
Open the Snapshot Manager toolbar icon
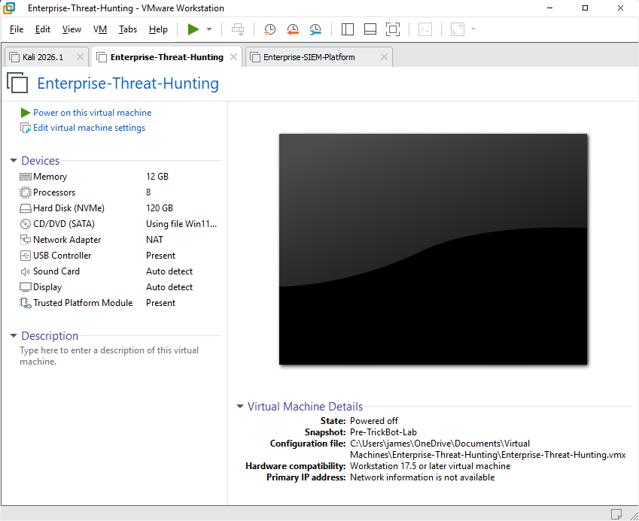coord(315,29)
